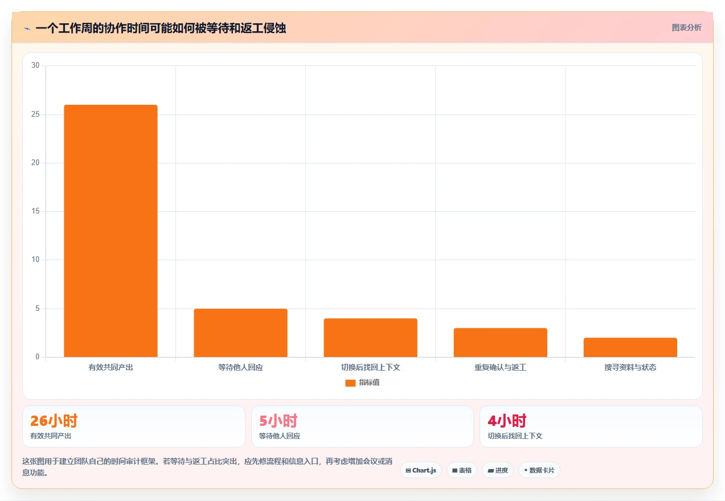
Task: Click the lightning icon beside the title
Action: pyautogui.click(x=27, y=28)
